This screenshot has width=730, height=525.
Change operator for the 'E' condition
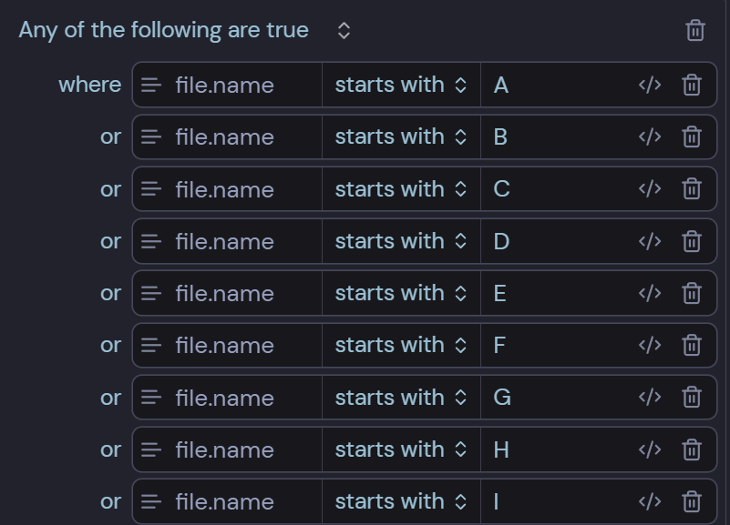(401, 293)
